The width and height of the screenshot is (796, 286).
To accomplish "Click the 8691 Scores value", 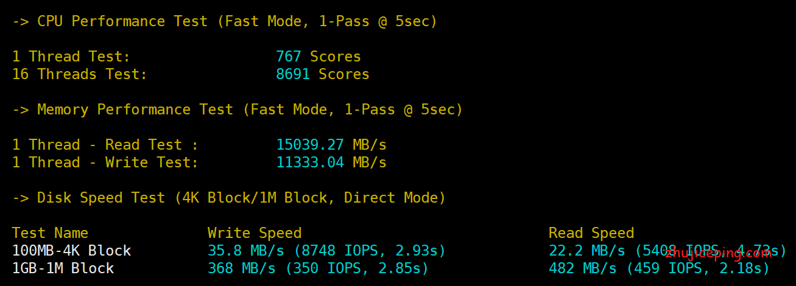I will coord(323,74).
